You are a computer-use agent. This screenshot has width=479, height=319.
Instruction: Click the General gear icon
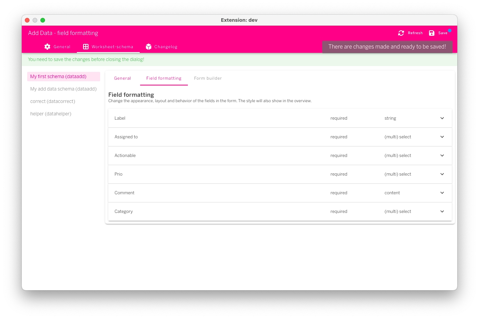(x=47, y=47)
